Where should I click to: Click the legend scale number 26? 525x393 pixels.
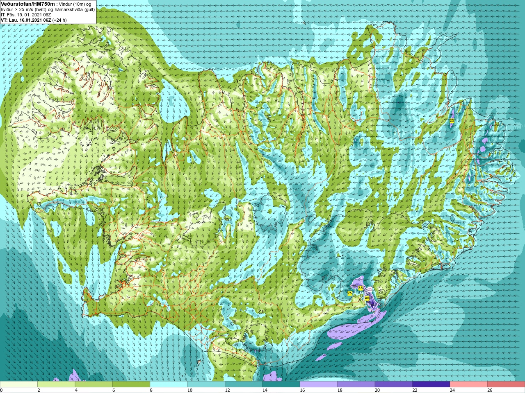point(490,390)
